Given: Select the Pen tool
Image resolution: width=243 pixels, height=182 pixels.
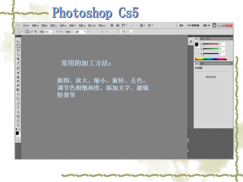Looking at the screenshot, I should pos(18,103).
